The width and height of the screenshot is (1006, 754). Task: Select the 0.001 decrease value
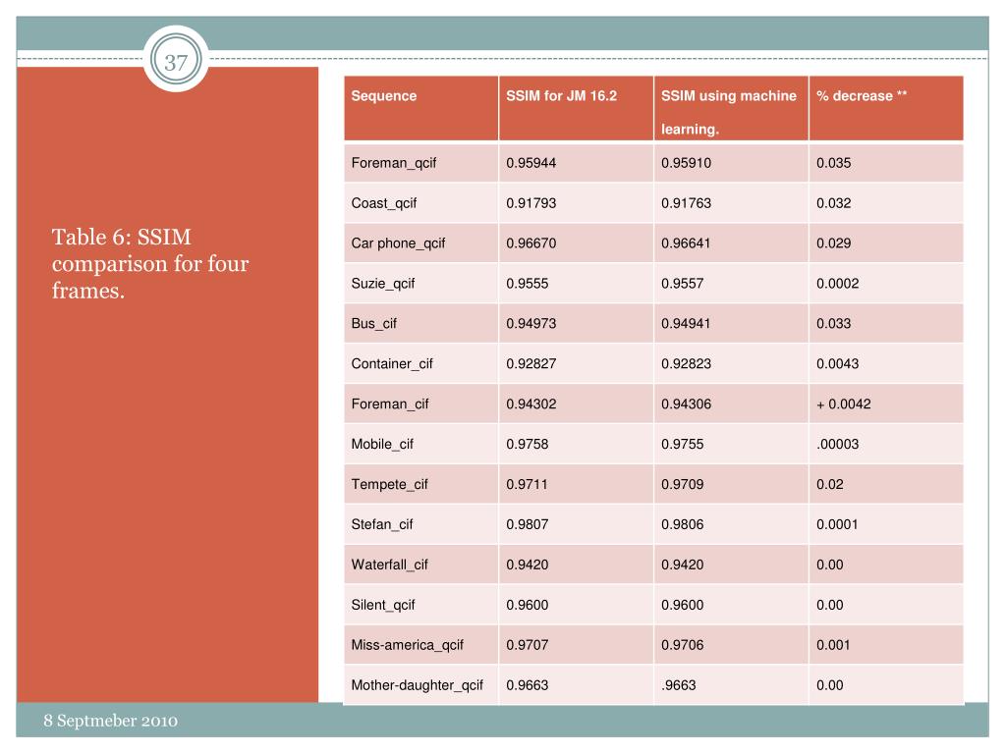tap(833, 645)
